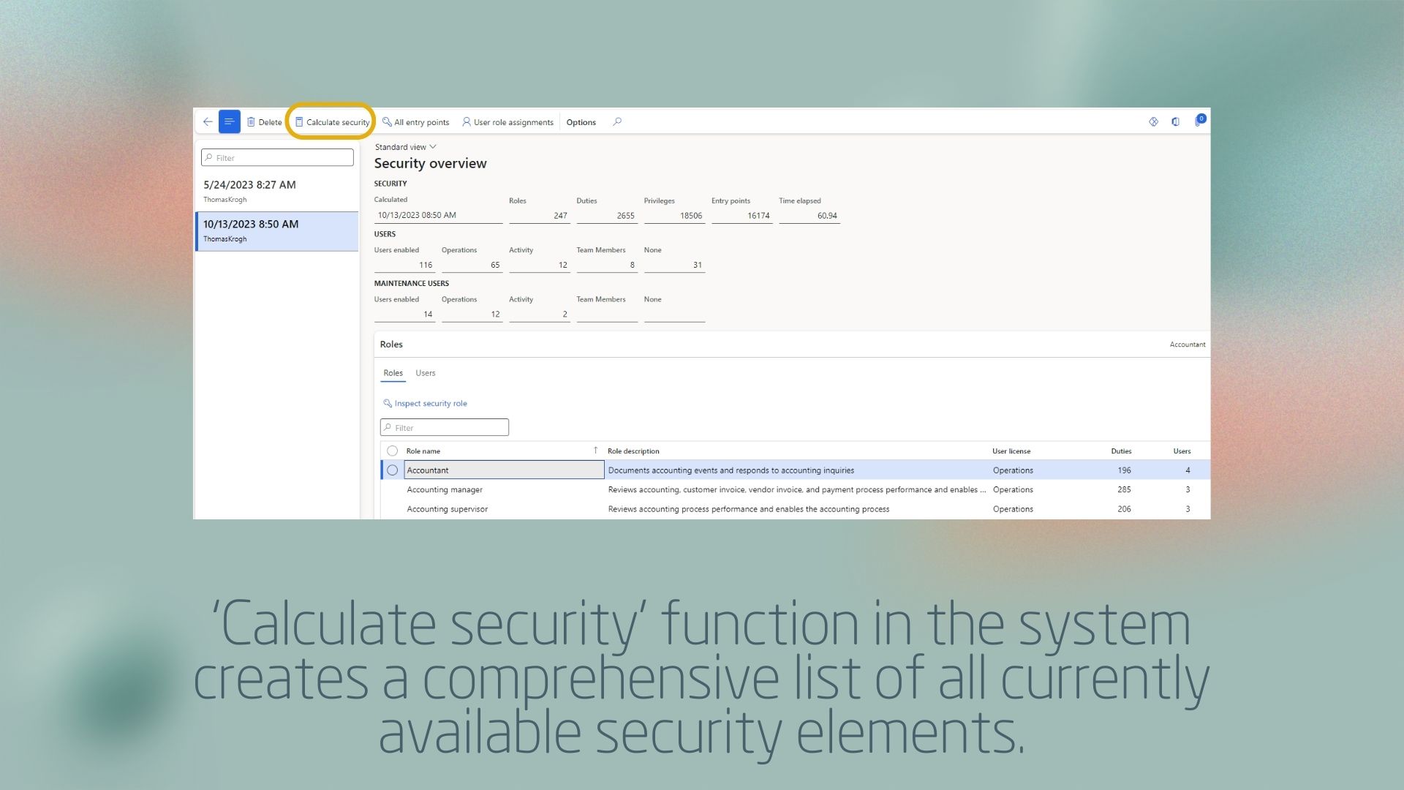
Task: Open the Office integration icon
Action: pos(1175,122)
